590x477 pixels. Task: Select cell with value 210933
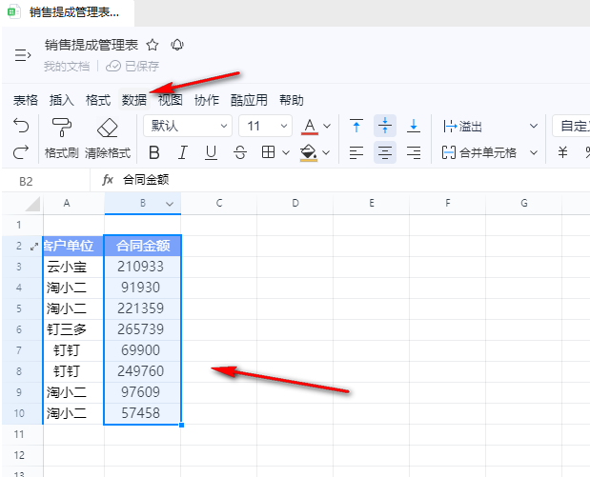[x=143, y=267]
